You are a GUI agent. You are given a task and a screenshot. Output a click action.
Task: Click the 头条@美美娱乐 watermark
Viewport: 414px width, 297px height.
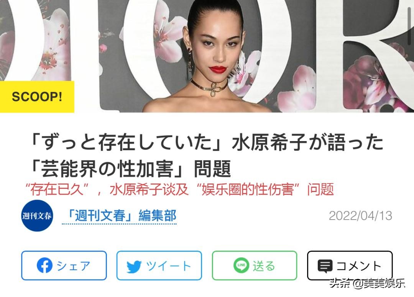(367, 284)
